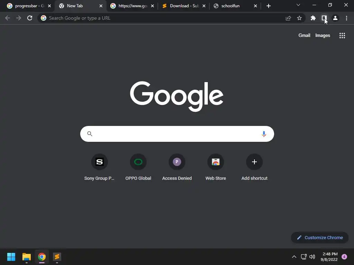Share this page icon in address bar
Screen dimensions: 354x265
coord(288,18)
